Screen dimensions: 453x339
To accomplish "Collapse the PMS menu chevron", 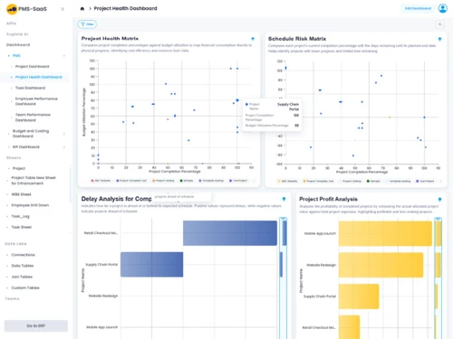I will pos(63,56).
